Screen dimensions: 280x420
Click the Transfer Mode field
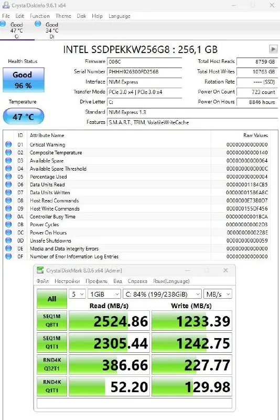pyautogui.click(x=144, y=92)
